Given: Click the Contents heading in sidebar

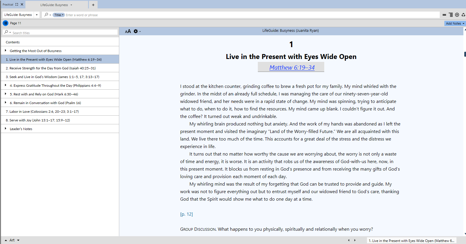Looking at the screenshot, I should click(x=13, y=42).
